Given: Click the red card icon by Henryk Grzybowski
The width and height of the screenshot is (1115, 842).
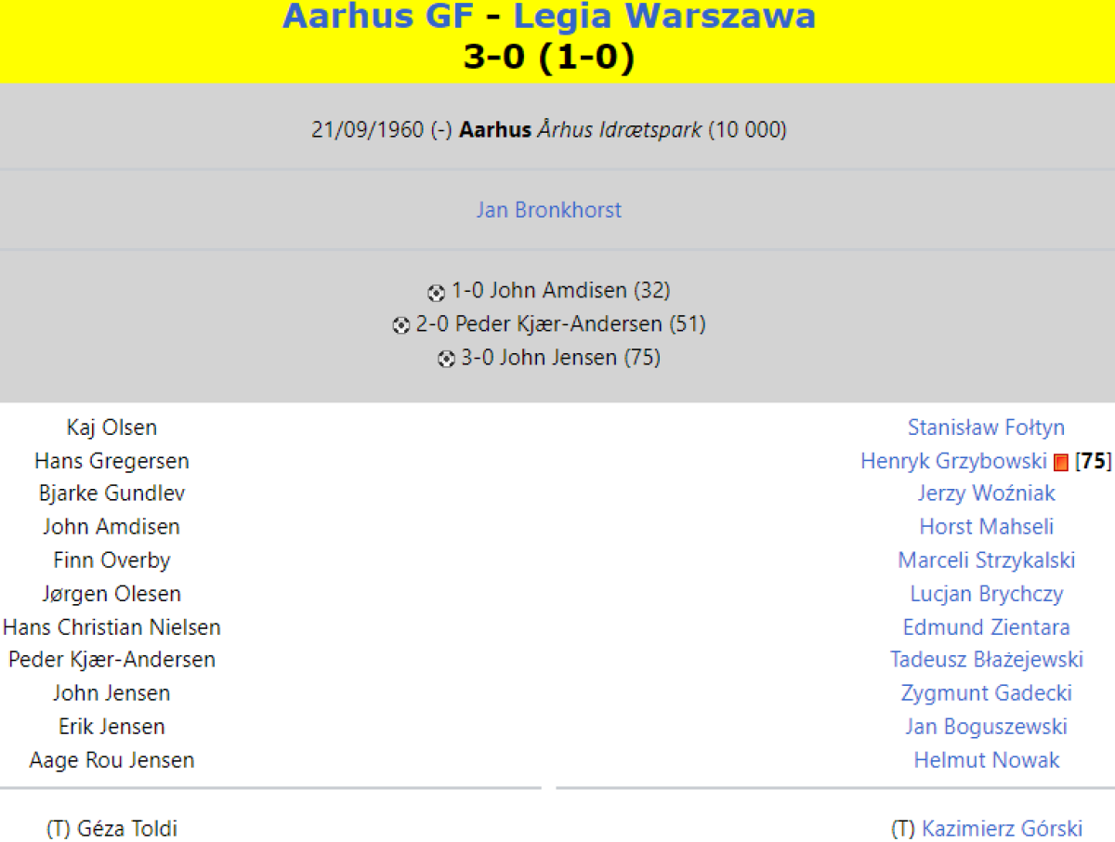Looking at the screenshot, I should tap(1061, 462).
